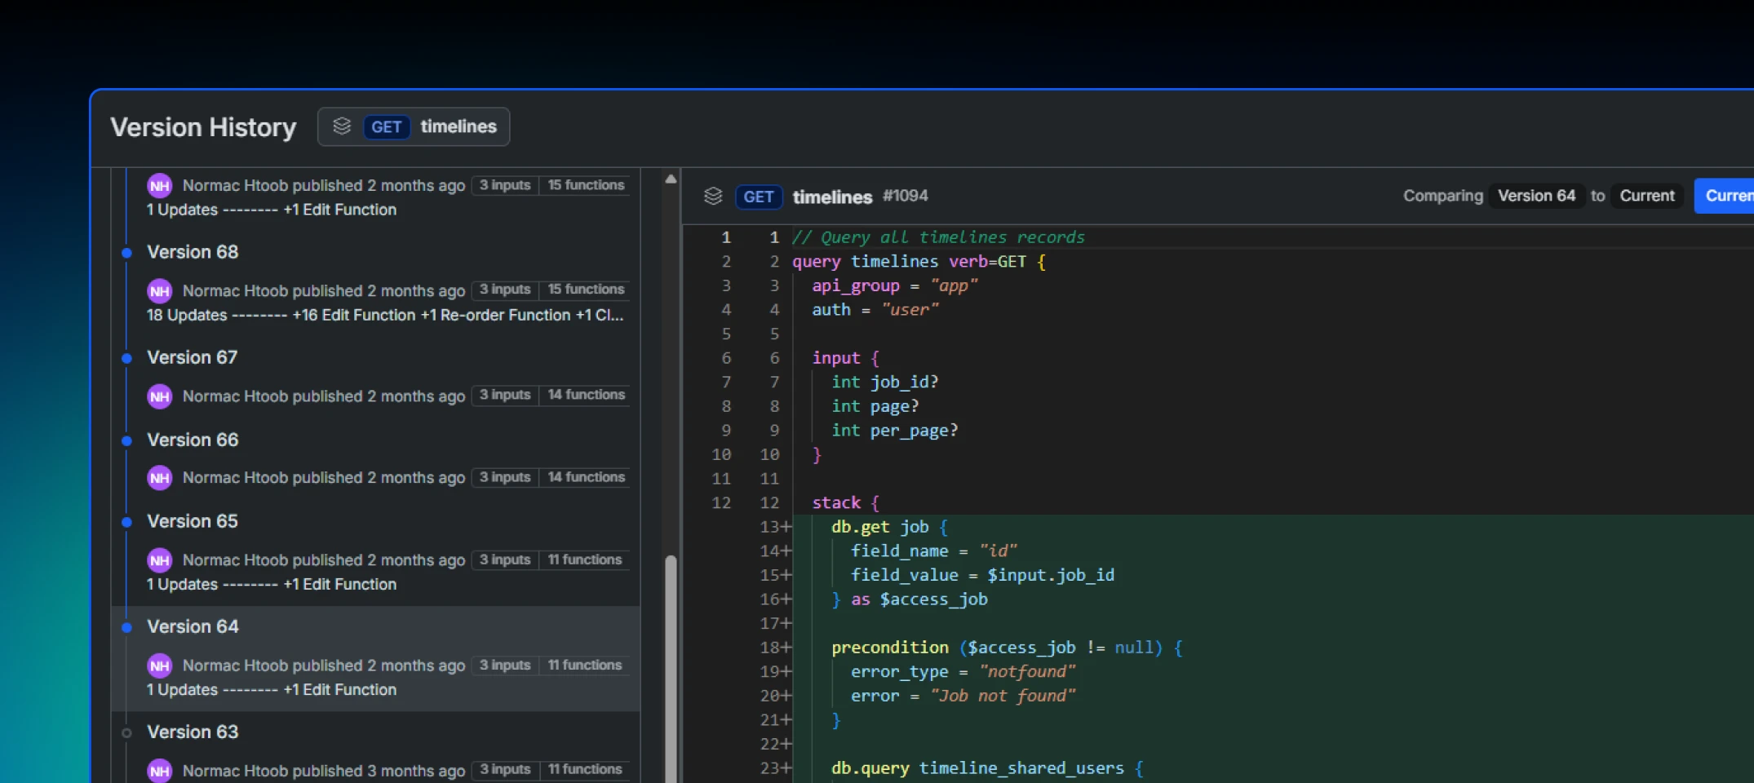Click the code line 'stack {'
The image size is (1754, 783).
point(846,502)
